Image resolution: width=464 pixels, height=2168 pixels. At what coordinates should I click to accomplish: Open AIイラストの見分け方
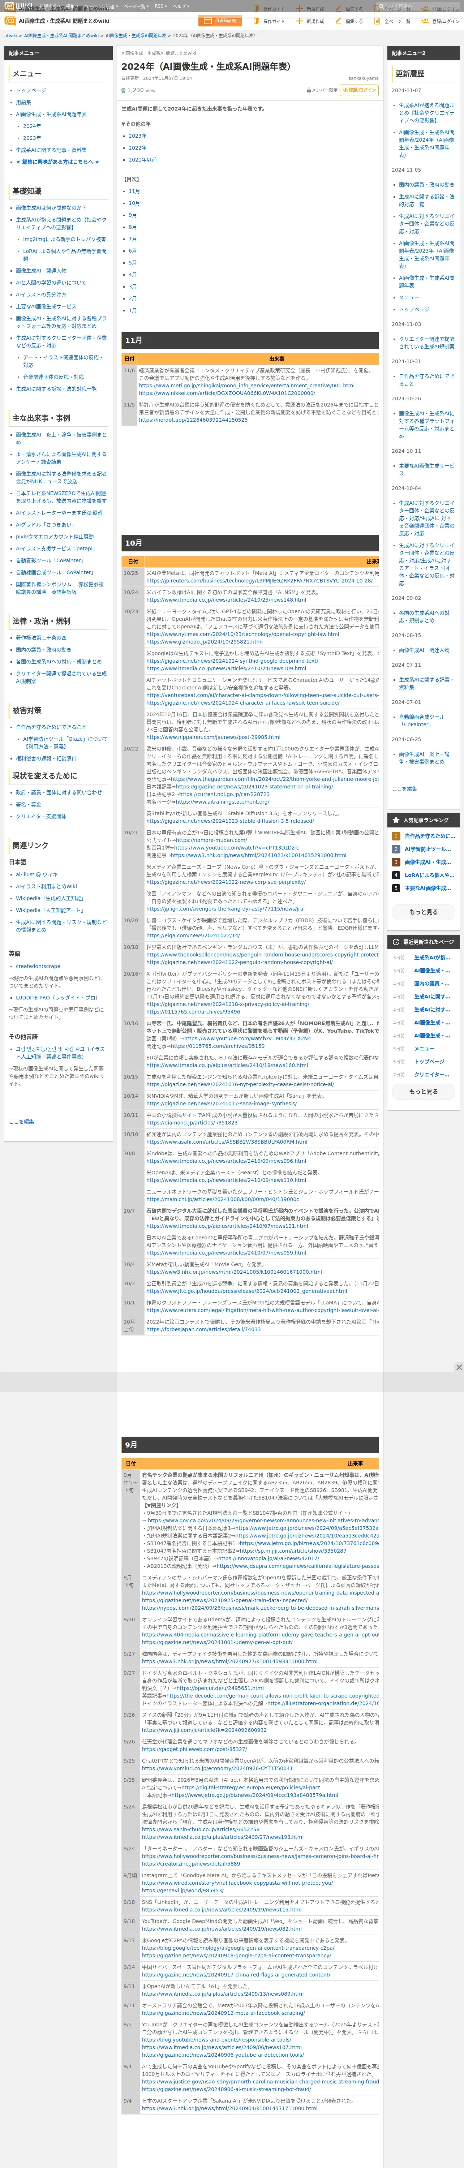41,294
